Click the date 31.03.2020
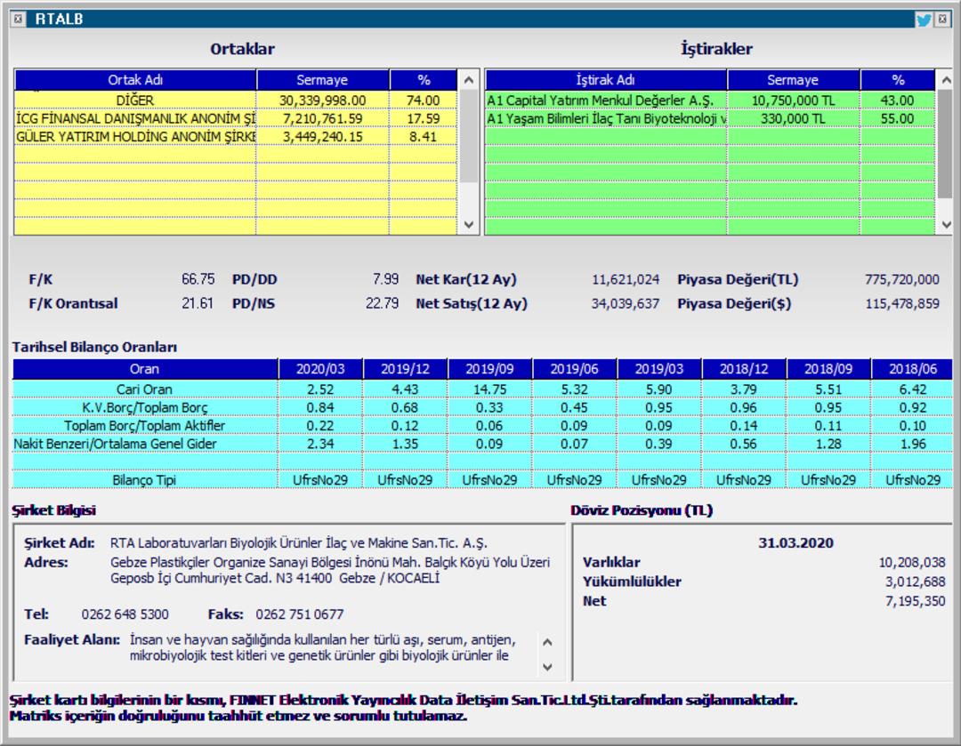This screenshot has height=746, width=961. point(795,543)
